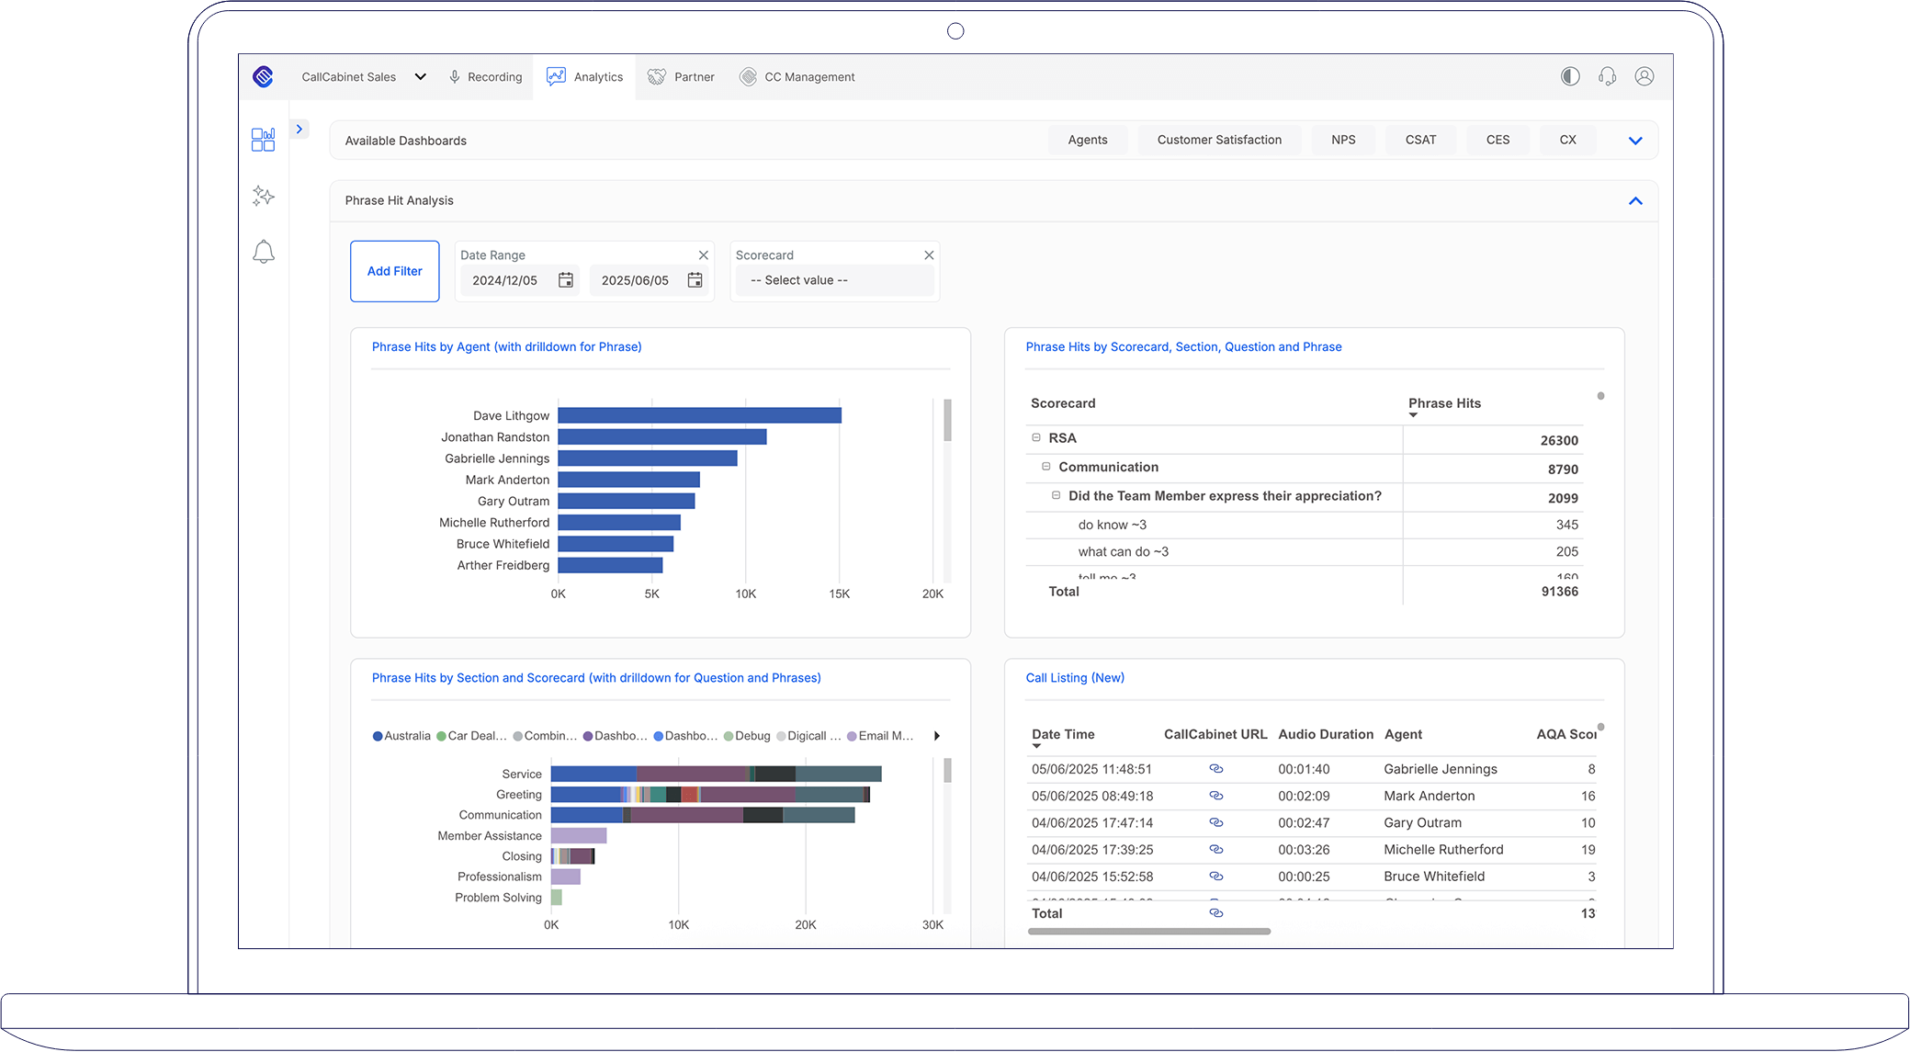Click Call Listing horizontal scrollbar

tap(1148, 932)
